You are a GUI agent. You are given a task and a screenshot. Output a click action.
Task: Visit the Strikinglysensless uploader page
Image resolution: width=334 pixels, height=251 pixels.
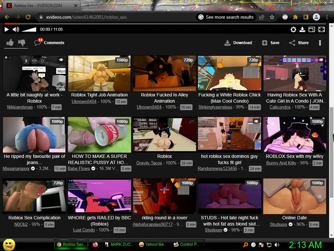pos(215,107)
